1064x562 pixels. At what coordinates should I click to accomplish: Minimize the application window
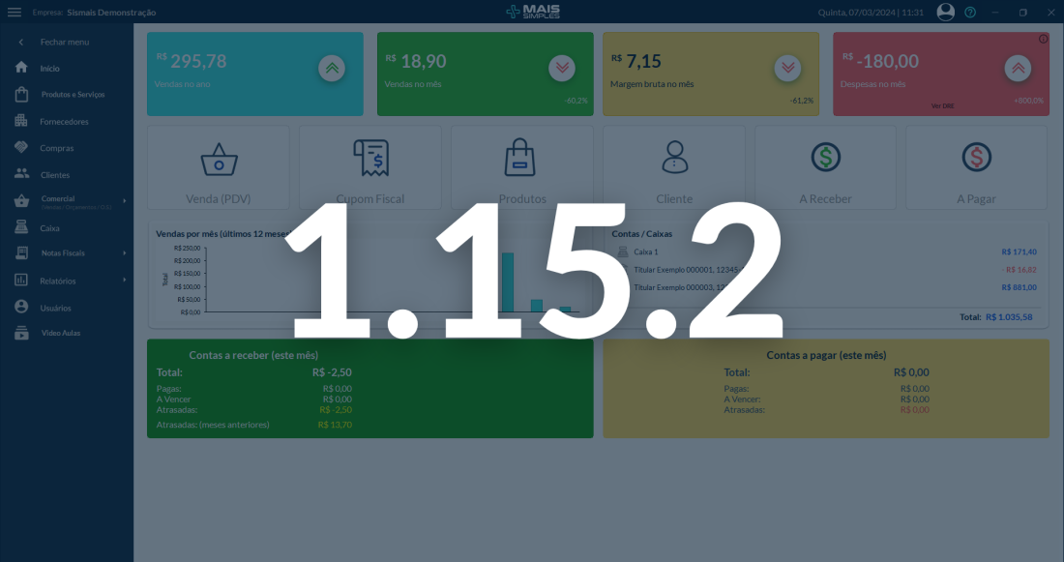pos(995,13)
